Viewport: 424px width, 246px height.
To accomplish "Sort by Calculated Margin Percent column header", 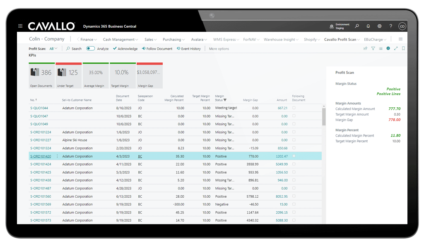I will tap(174, 98).
